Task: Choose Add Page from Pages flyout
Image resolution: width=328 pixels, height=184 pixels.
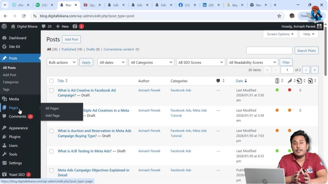Action: 53,116
